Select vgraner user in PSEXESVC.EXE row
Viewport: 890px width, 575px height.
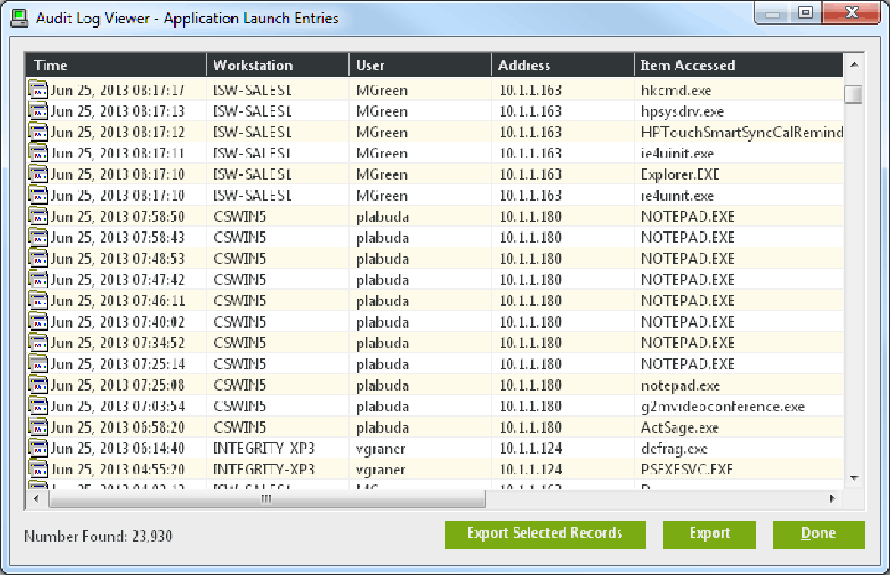pyautogui.click(x=380, y=470)
